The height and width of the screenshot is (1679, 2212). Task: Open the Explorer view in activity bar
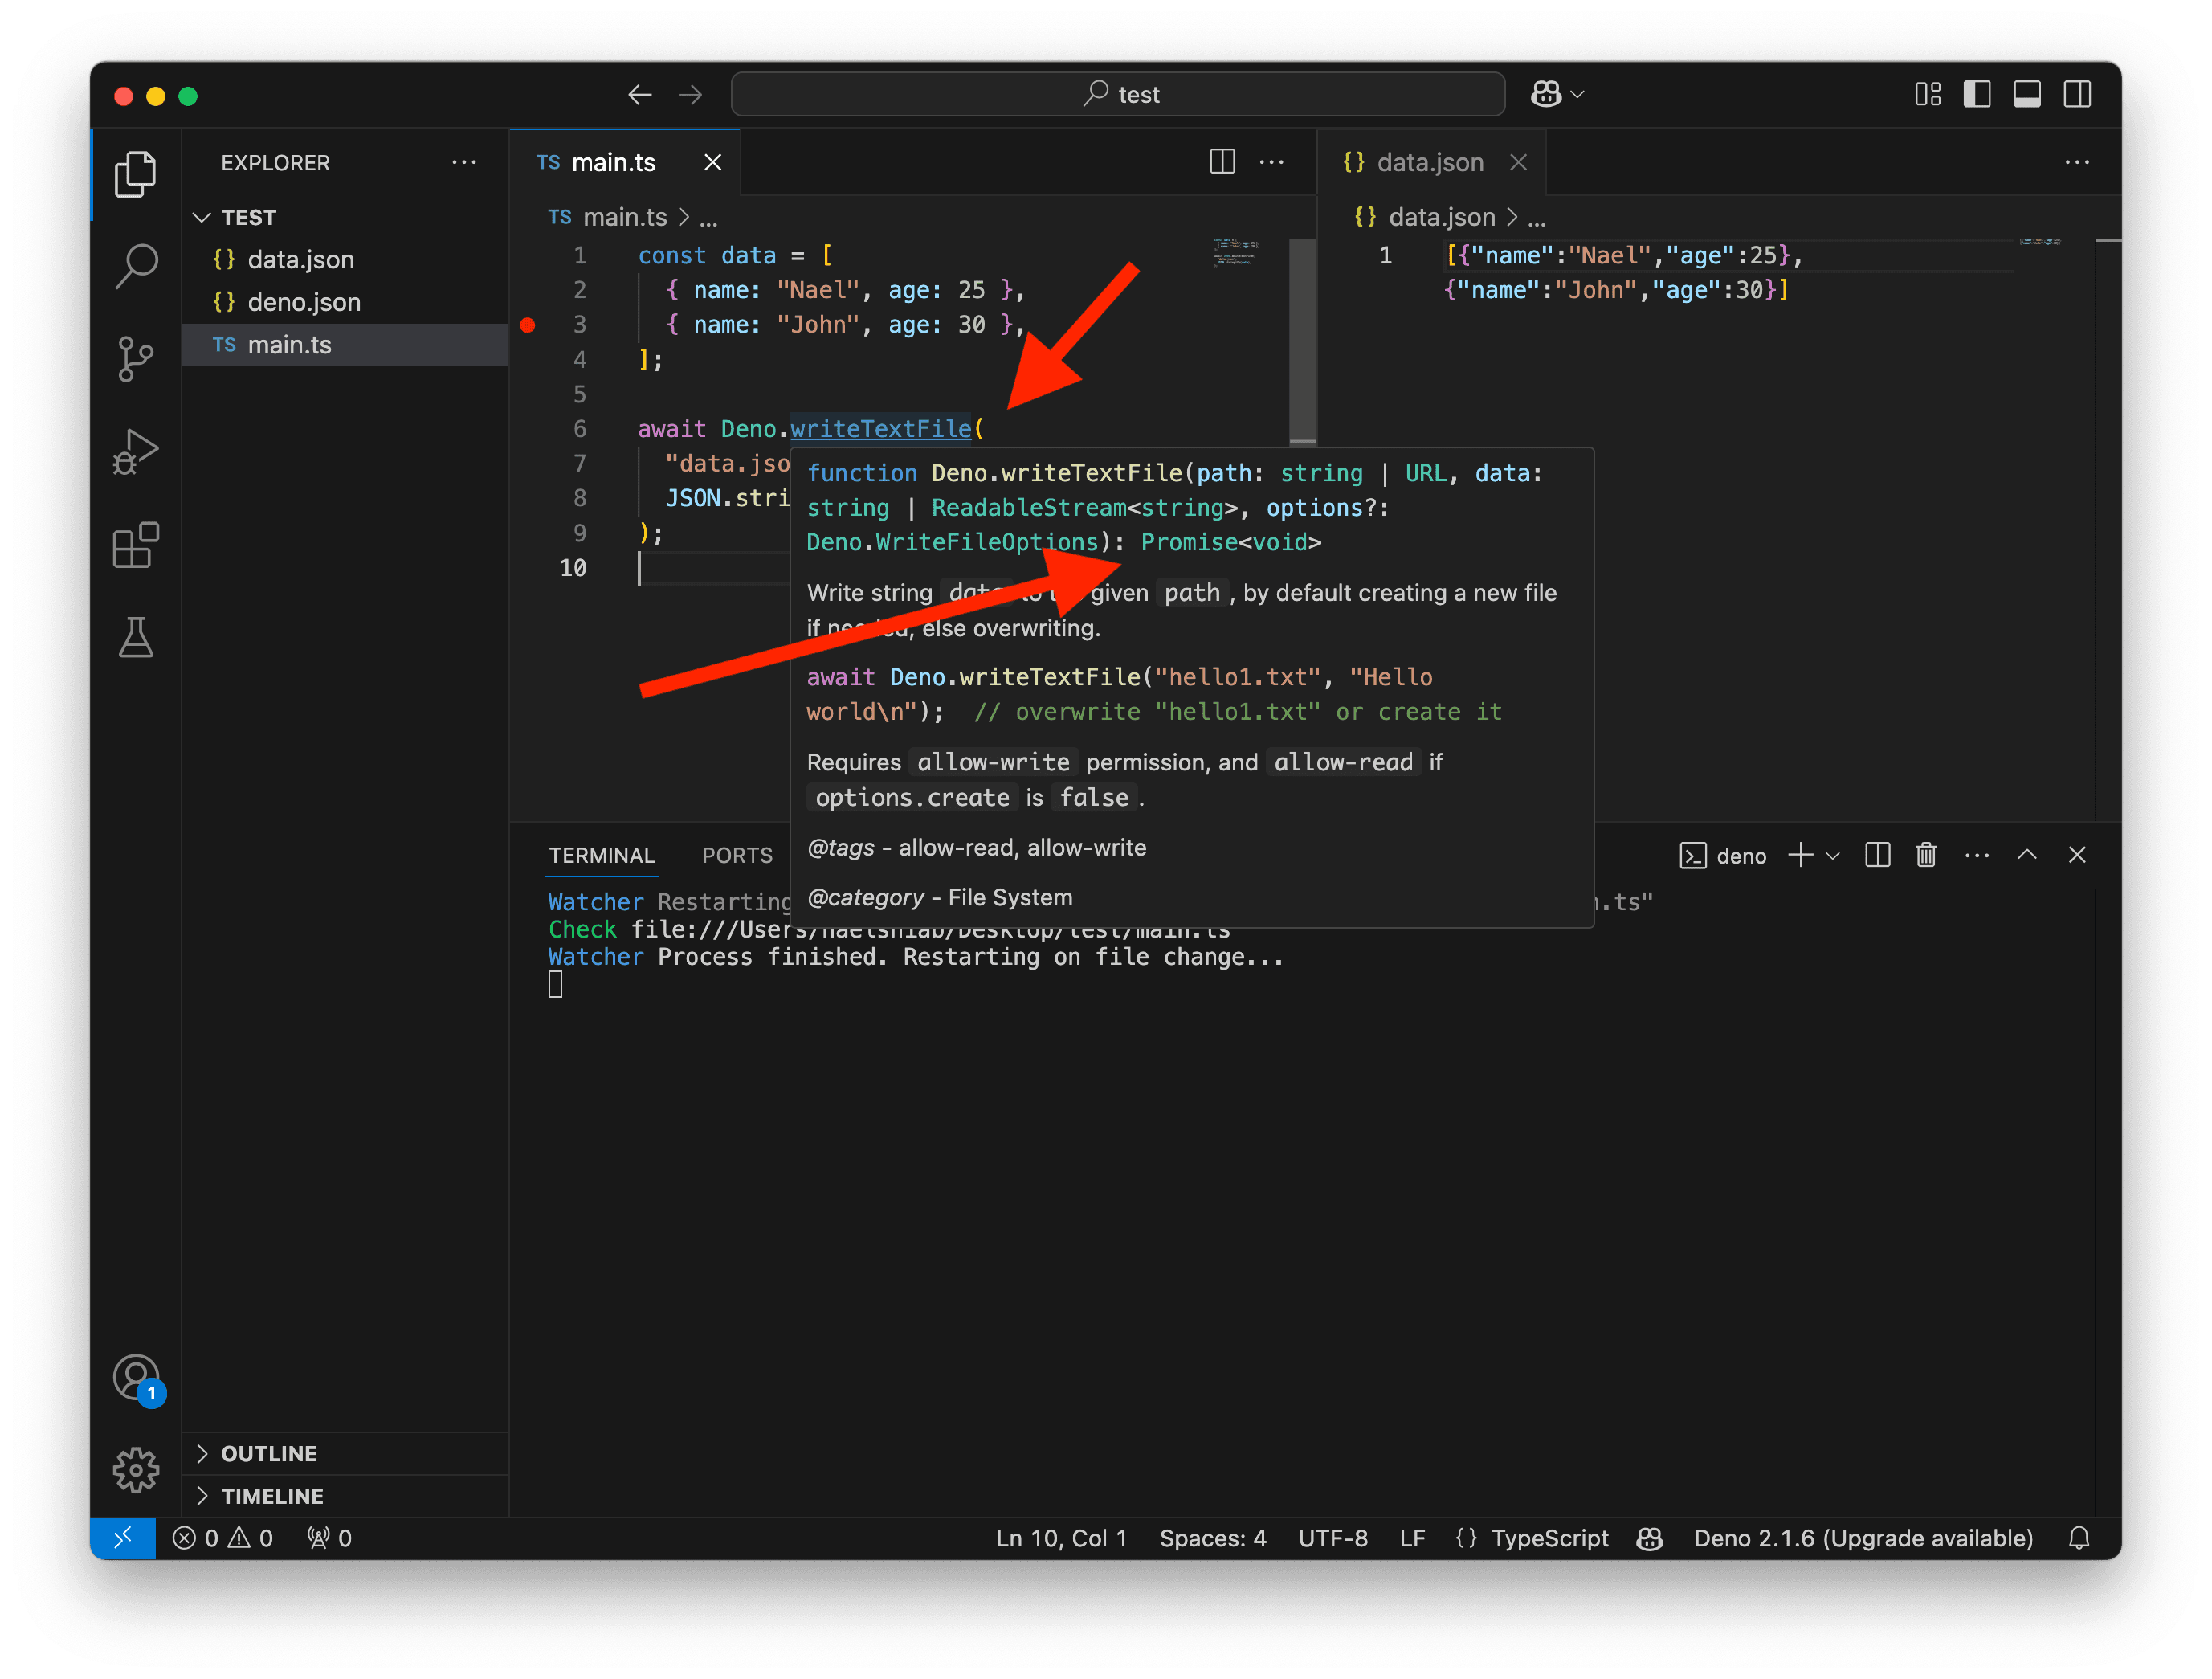pos(135,174)
